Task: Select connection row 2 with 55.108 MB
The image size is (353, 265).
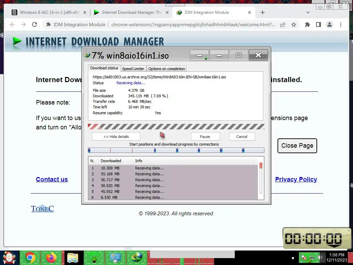Action: click(173, 174)
